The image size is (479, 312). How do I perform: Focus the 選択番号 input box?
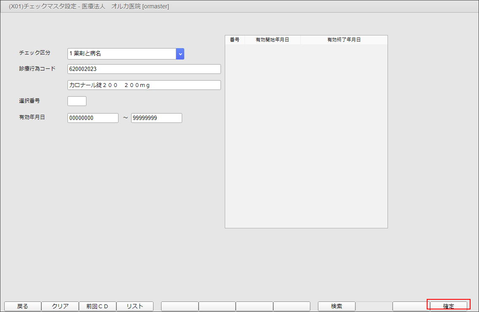coord(77,101)
